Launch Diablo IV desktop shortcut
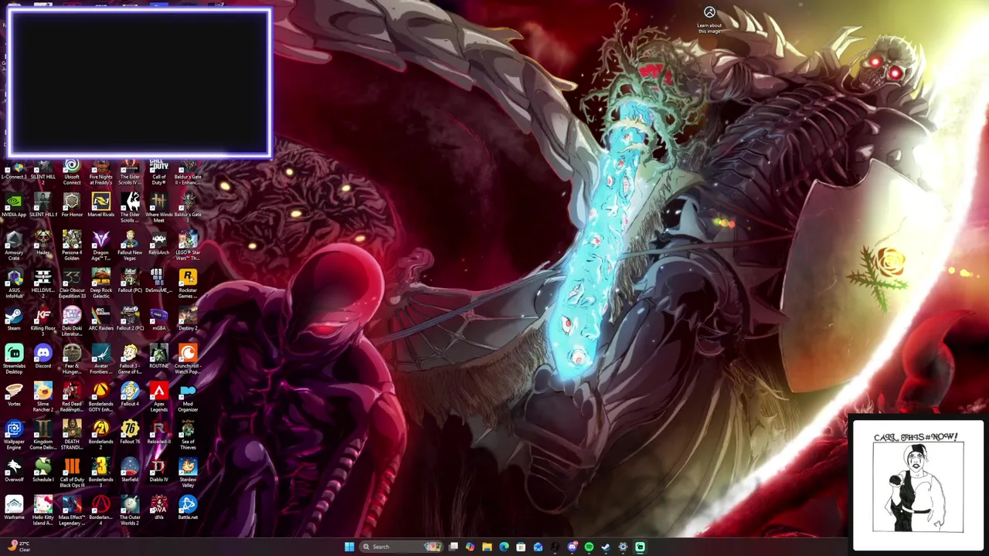This screenshot has height=556, width=989. 158,471
